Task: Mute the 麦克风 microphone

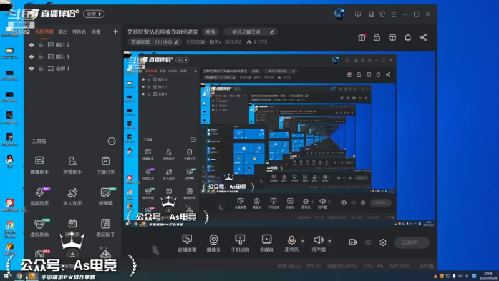Action: coord(291,243)
